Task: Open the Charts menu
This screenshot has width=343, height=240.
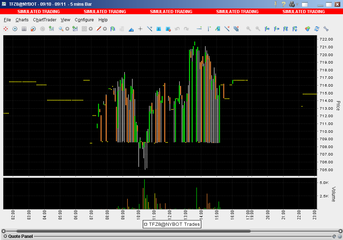Action: click(22, 20)
